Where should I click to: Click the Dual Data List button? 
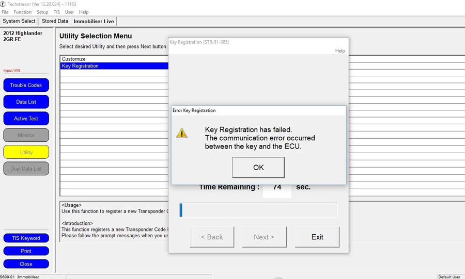click(26, 169)
